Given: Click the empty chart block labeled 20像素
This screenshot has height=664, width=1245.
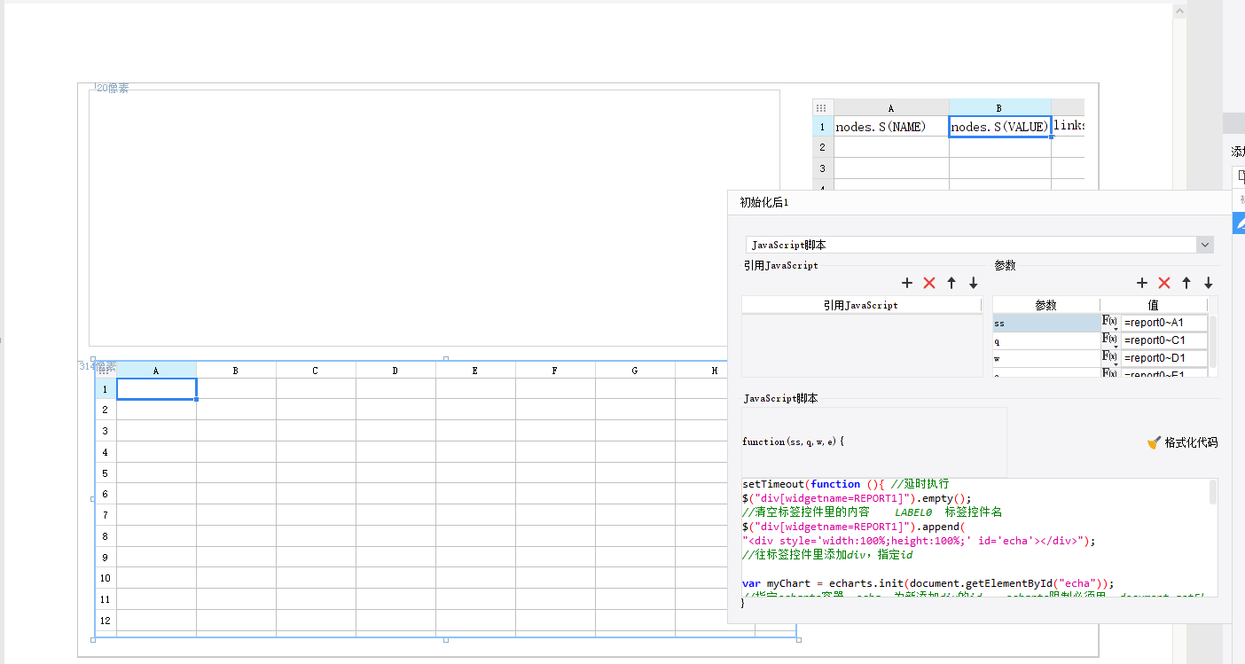Looking at the screenshot, I should click(x=435, y=217).
